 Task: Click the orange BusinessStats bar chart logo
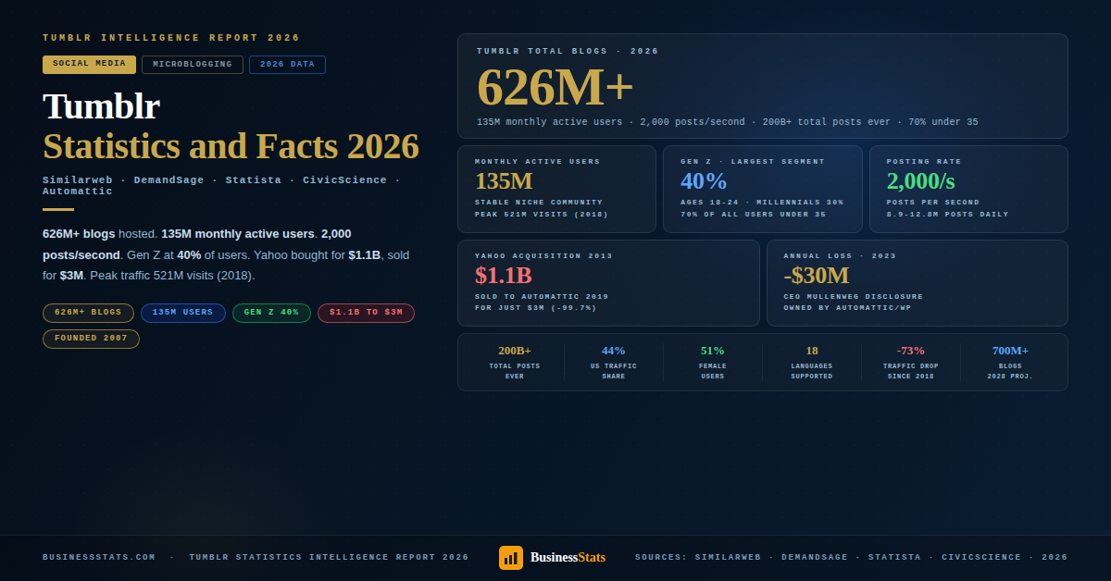point(510,557)
